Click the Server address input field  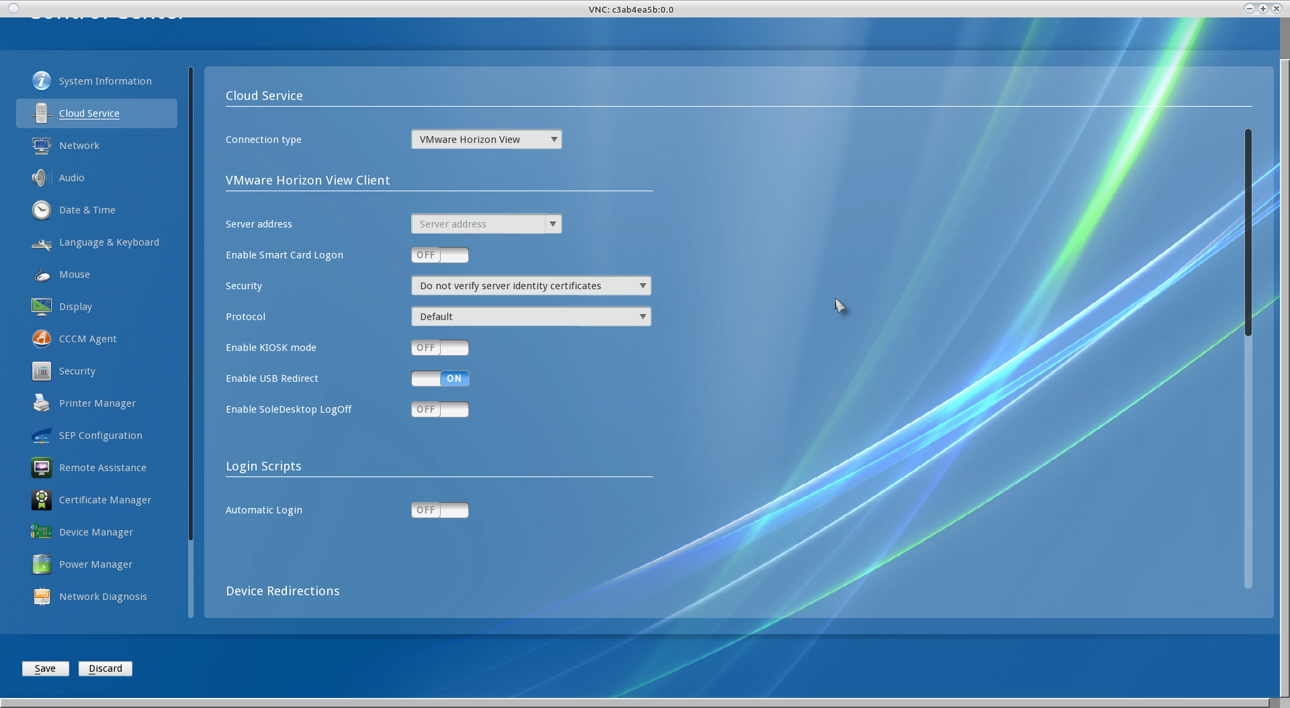click(x=478, y=224)
